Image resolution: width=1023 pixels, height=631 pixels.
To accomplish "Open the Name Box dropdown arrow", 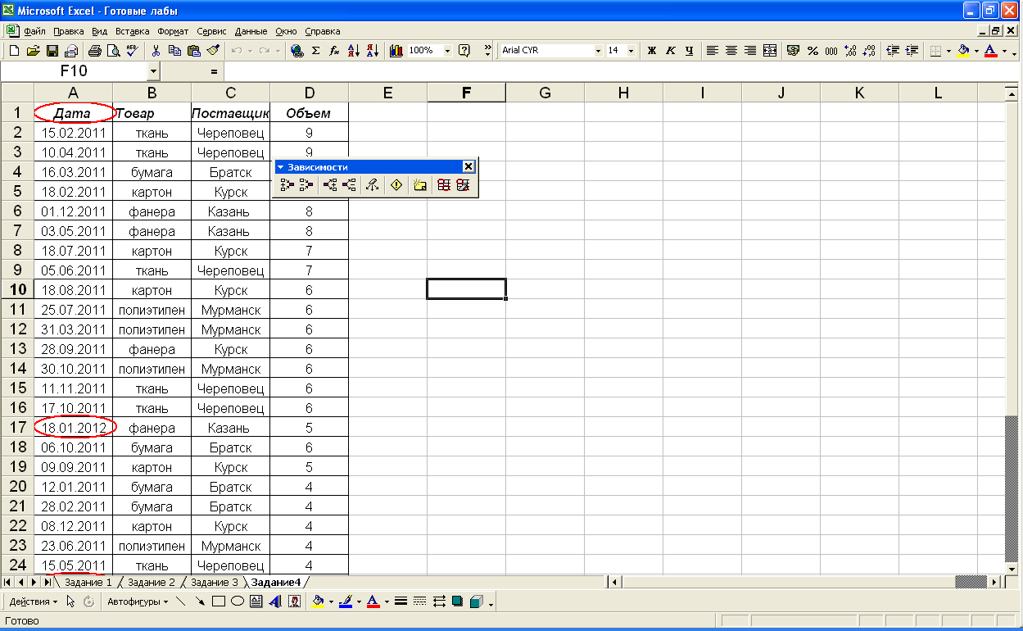I will pyautogui.click(x=153, y=71).
